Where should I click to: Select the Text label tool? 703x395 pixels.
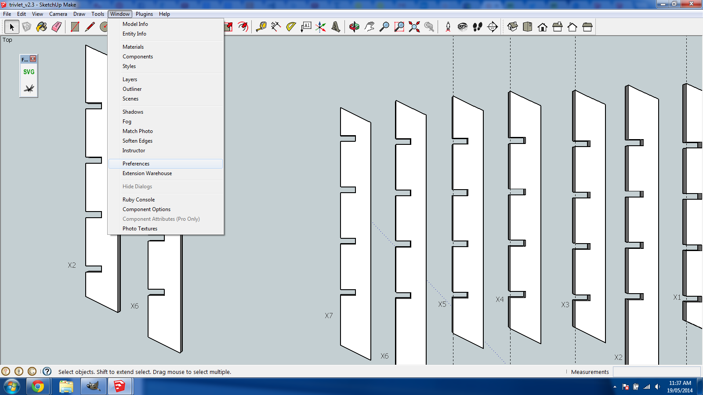306,27
